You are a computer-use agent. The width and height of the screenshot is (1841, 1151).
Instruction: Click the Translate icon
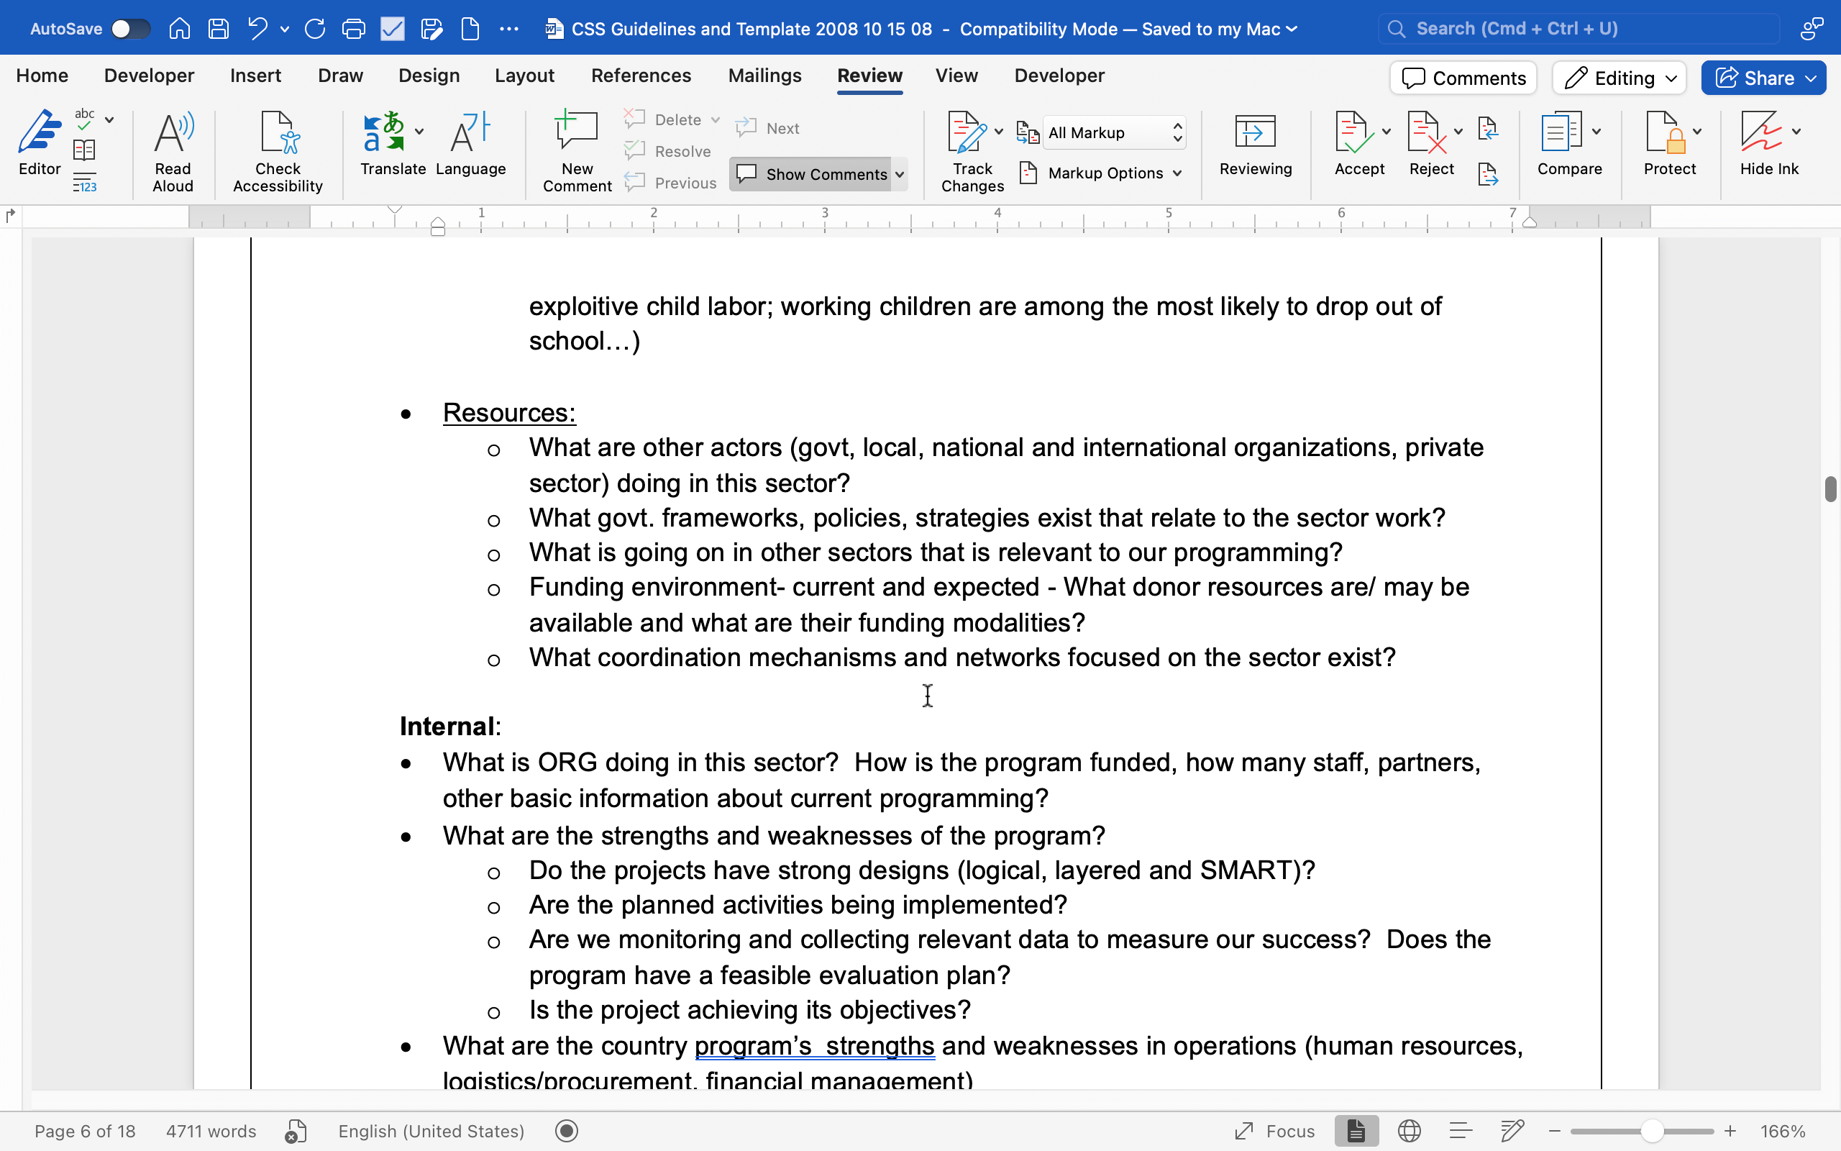(x=383, y=133)
